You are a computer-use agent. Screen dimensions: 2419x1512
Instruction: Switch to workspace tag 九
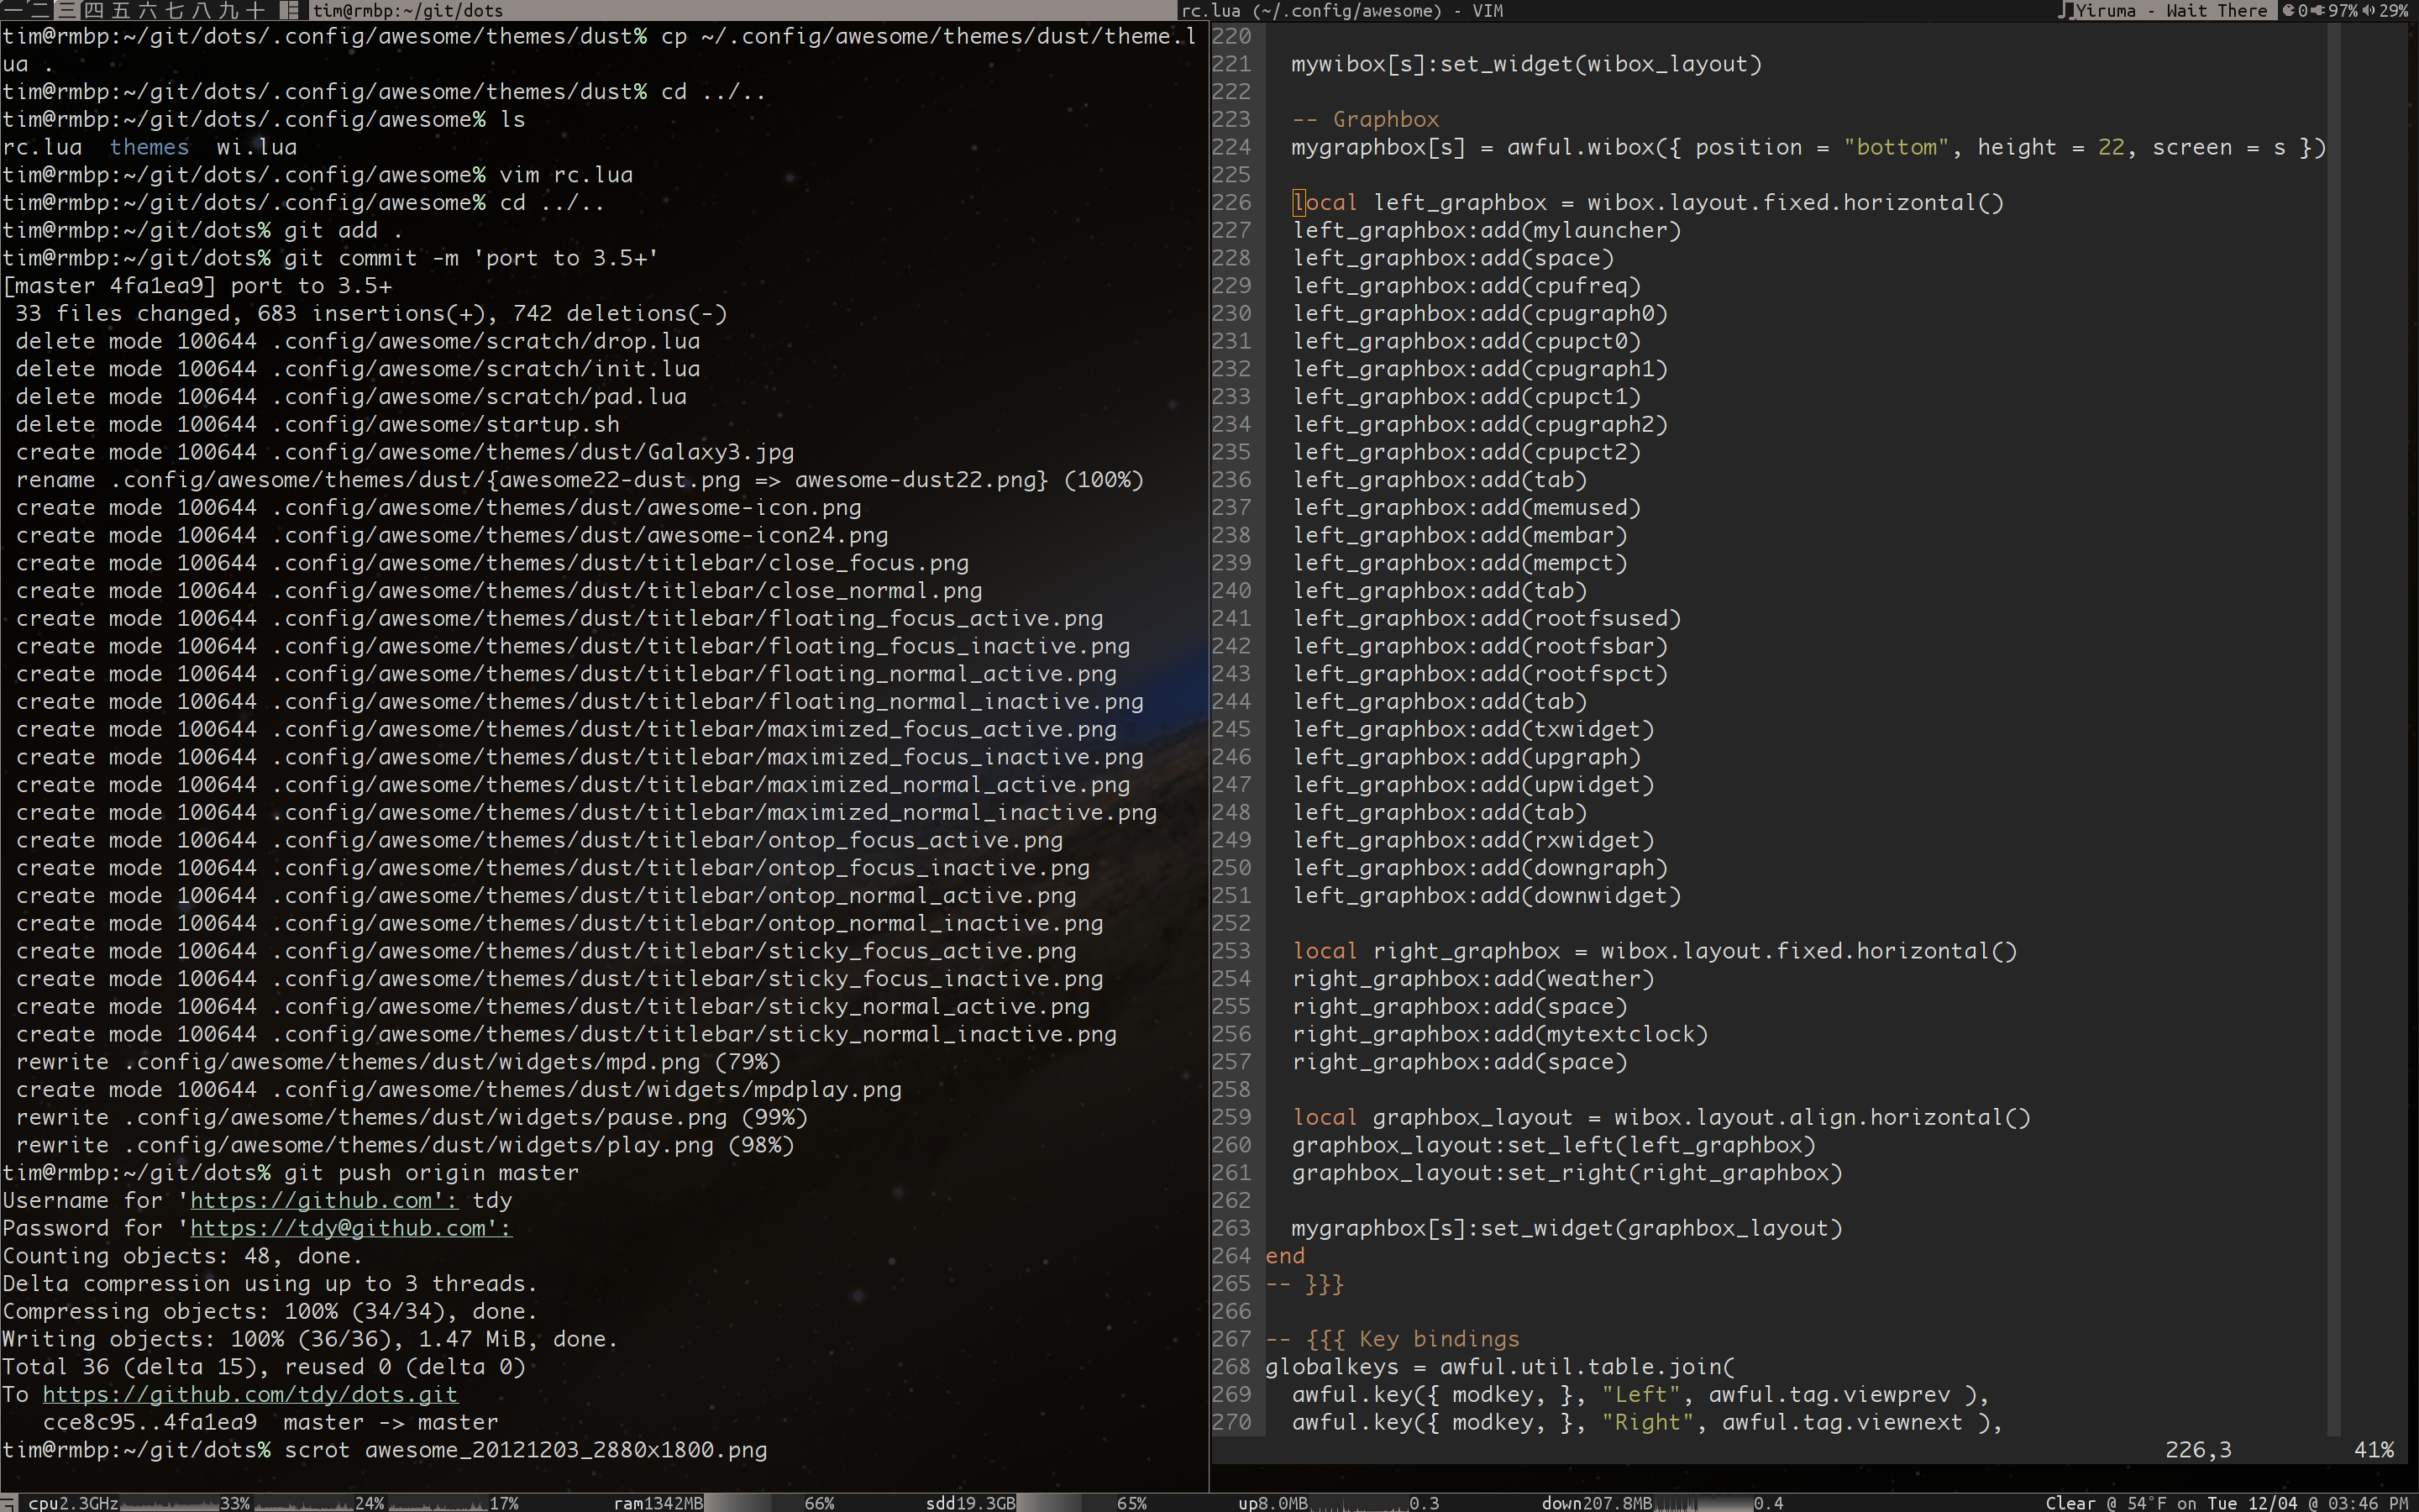coord(228,10)
